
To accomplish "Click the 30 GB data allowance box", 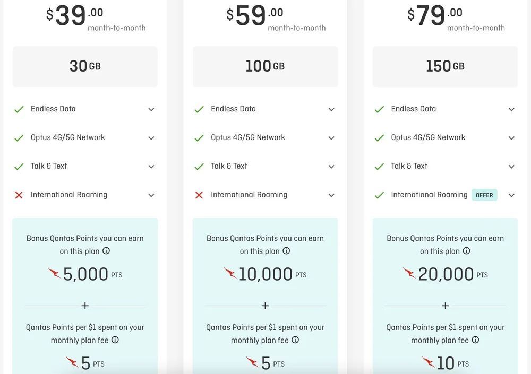I will click(x=85, y=66).
